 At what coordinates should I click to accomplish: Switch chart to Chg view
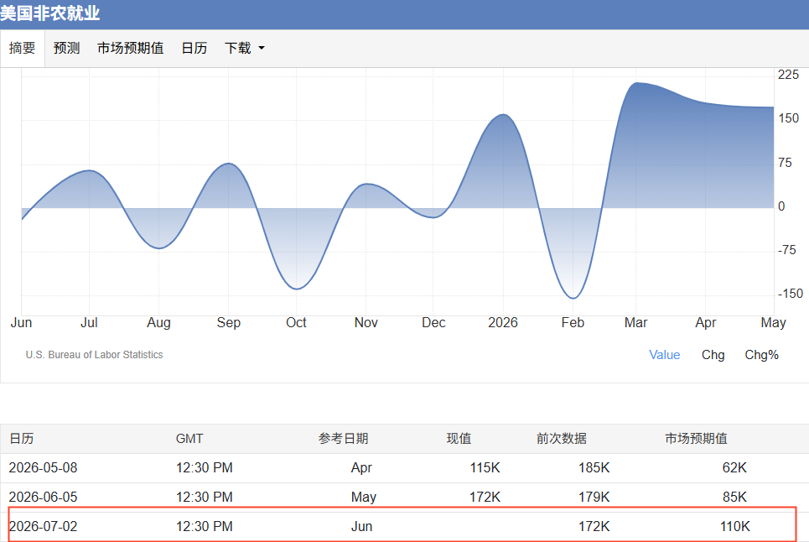pos(713,355)
